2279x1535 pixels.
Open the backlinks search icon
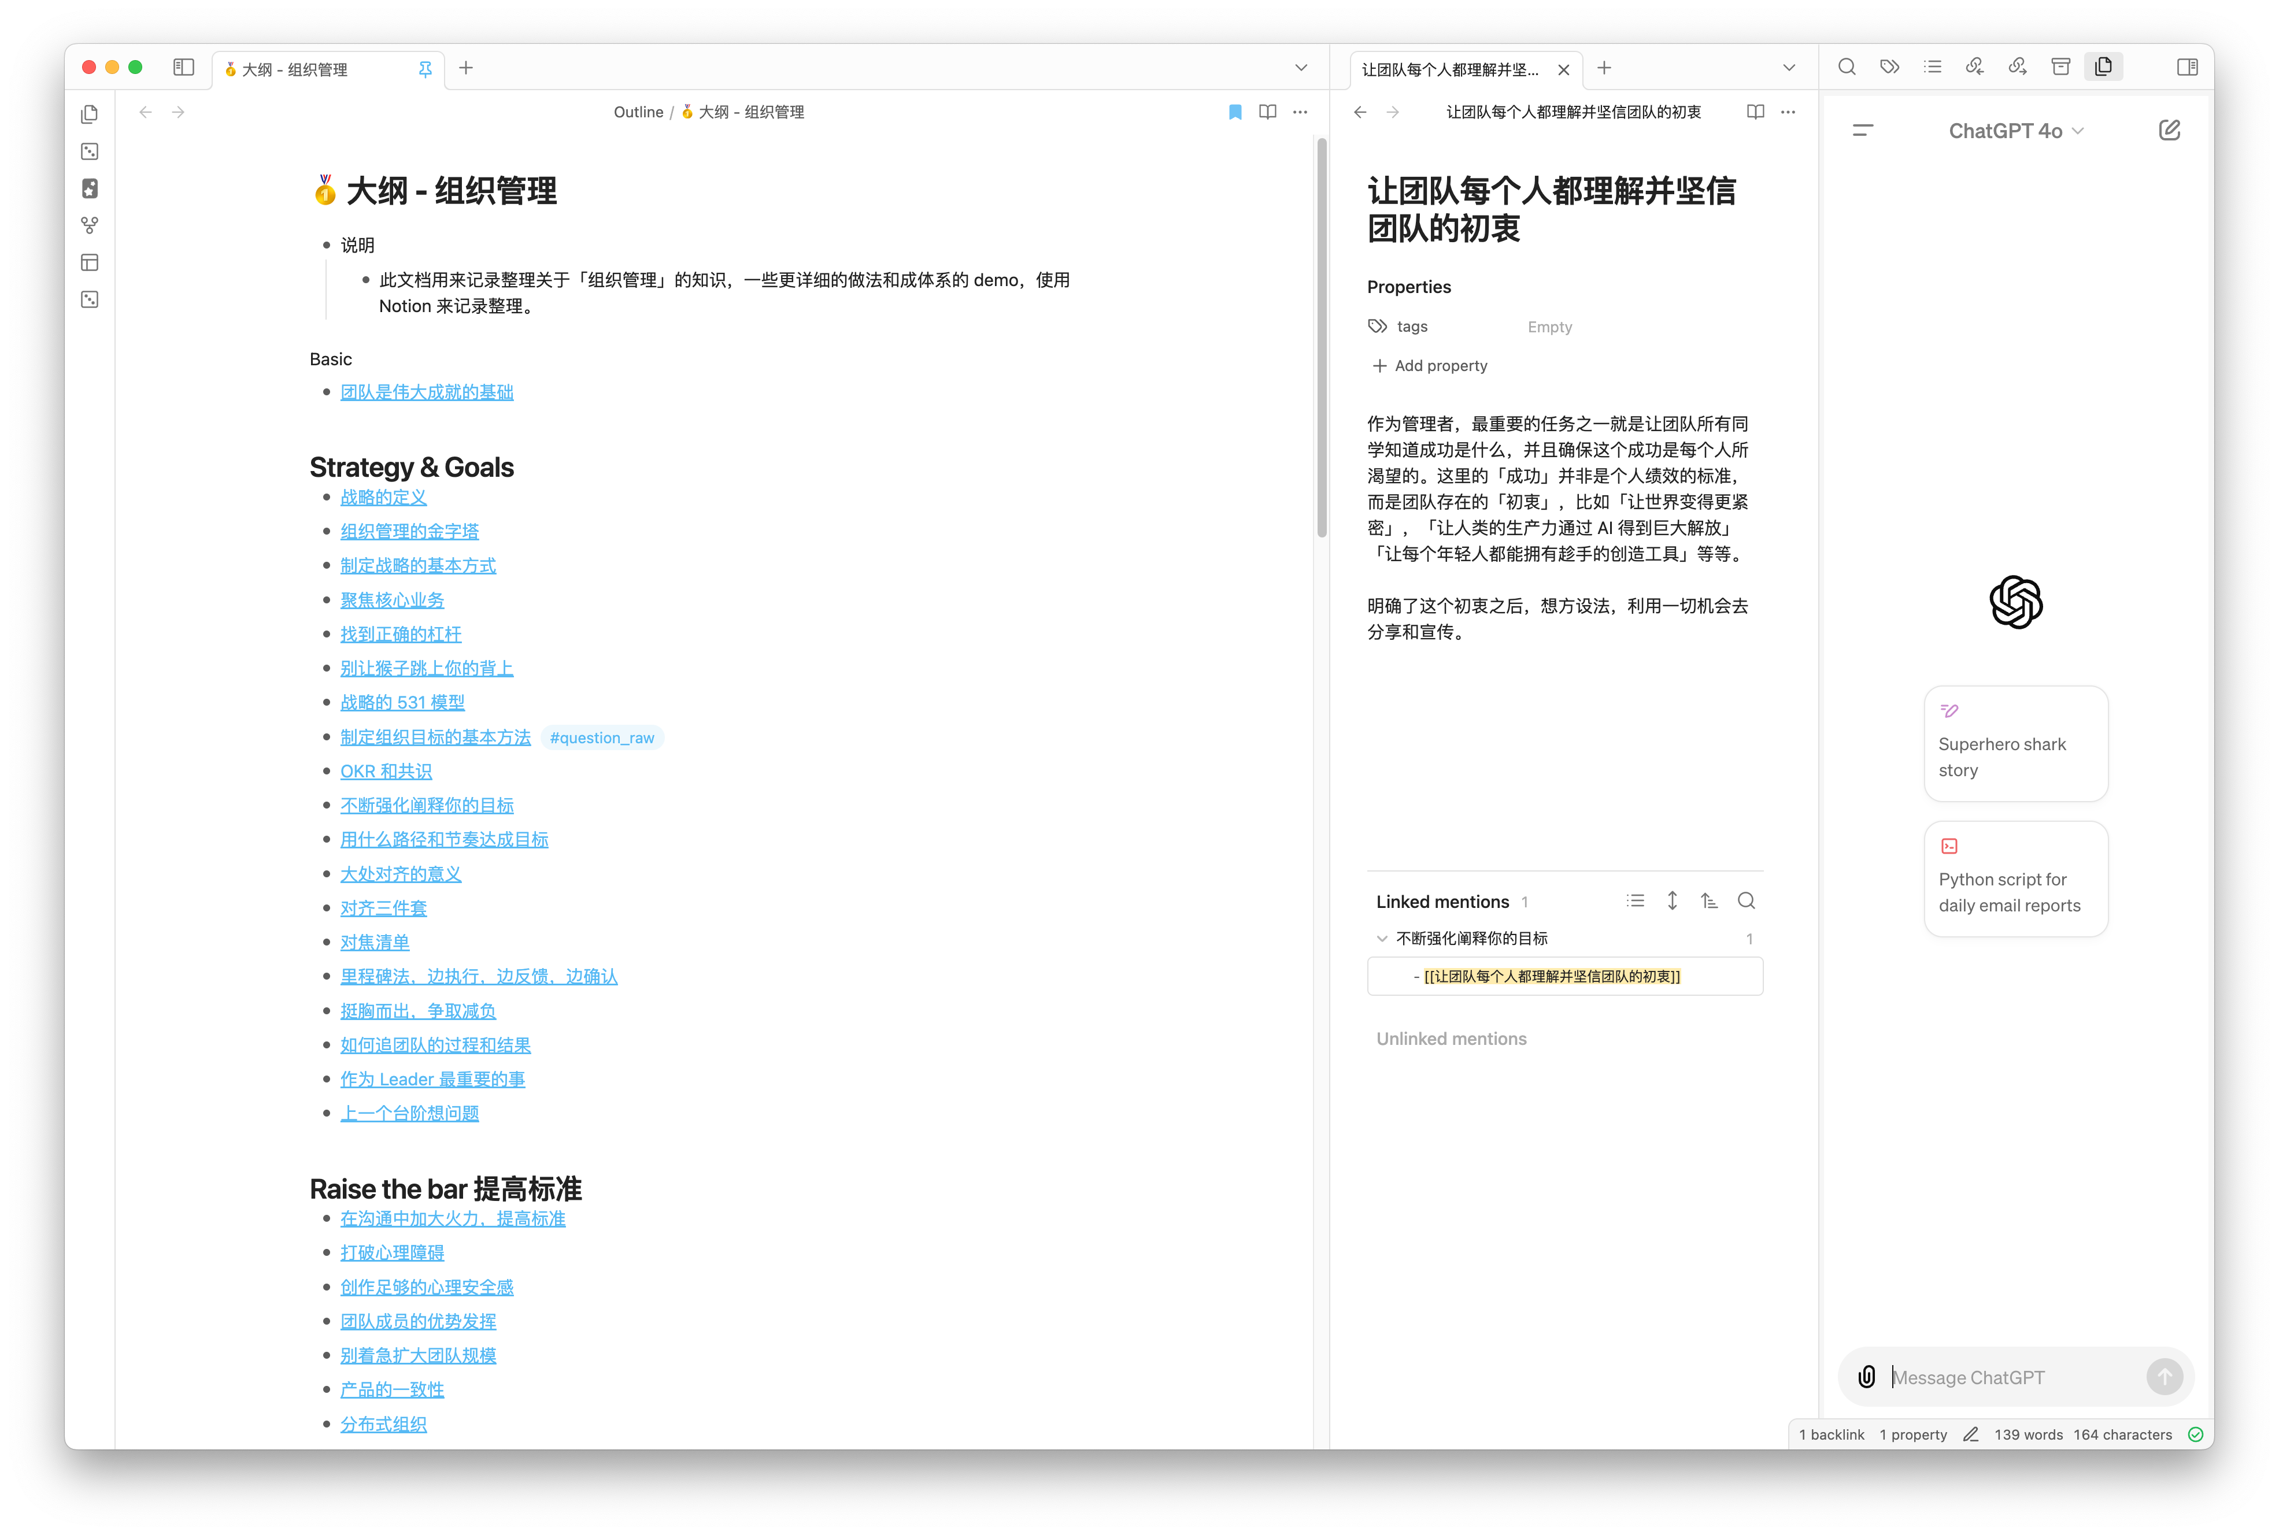[x=1745, y=900]
